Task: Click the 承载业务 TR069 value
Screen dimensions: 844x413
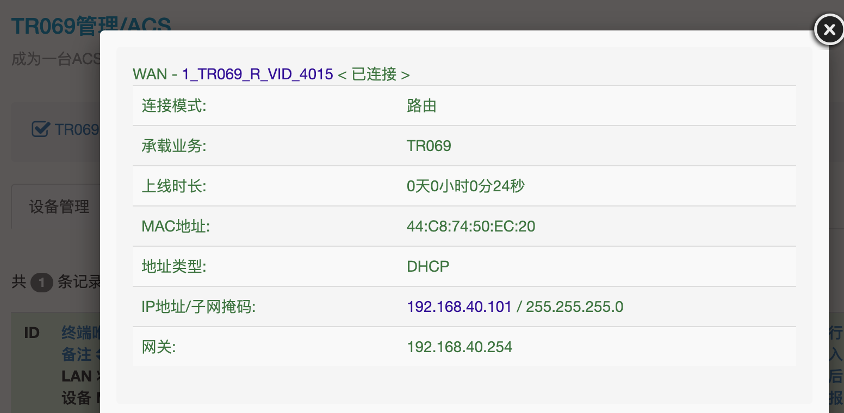Action: (429, 146)
